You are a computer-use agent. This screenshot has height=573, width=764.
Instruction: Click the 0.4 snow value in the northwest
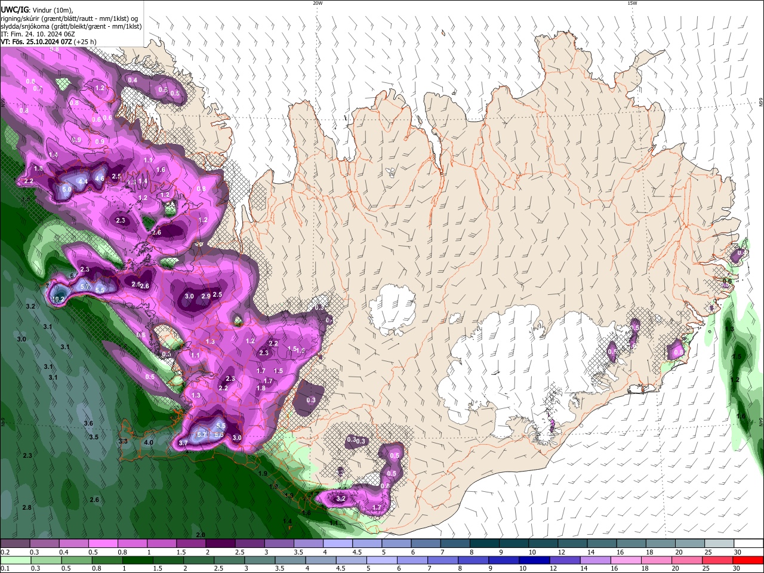[x=133, y=80]
